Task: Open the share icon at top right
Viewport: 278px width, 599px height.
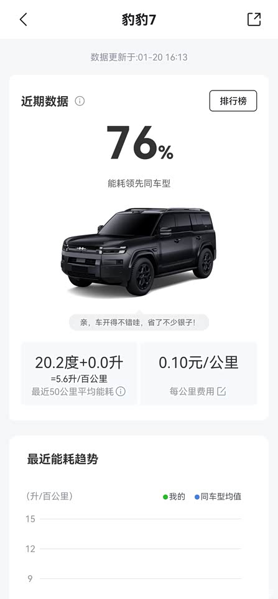Action: (254, 19)
